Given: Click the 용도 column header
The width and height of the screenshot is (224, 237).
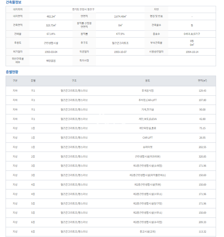Looking at the screenshot, I should [x=147, y=81].
